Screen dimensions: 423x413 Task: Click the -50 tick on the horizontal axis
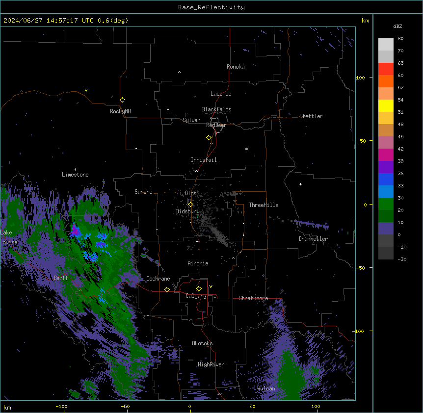pyautogui.click(x=125, y=406)
